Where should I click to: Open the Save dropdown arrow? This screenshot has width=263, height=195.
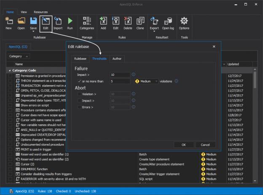point(33,31)
